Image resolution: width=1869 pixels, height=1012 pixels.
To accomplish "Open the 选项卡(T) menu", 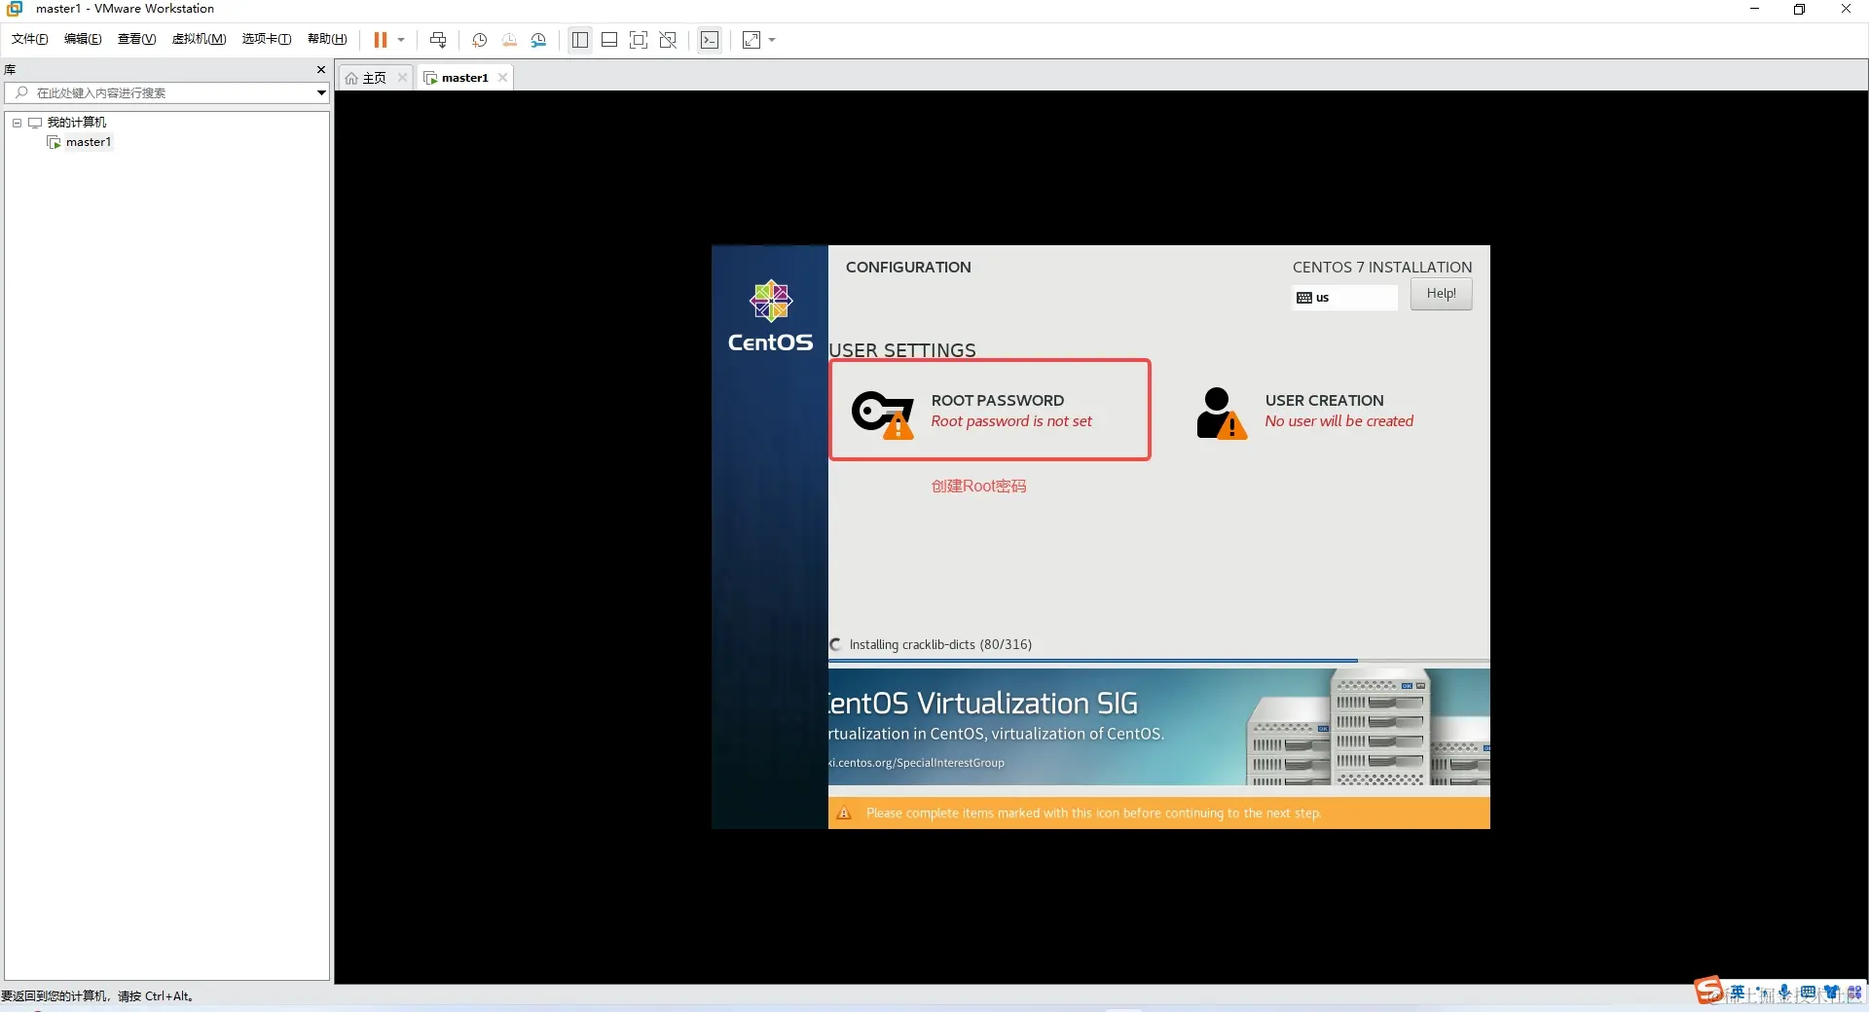I will click(267, 39).
